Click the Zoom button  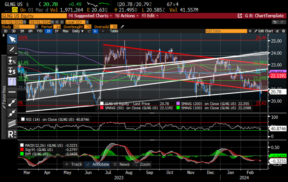point(142,164)
